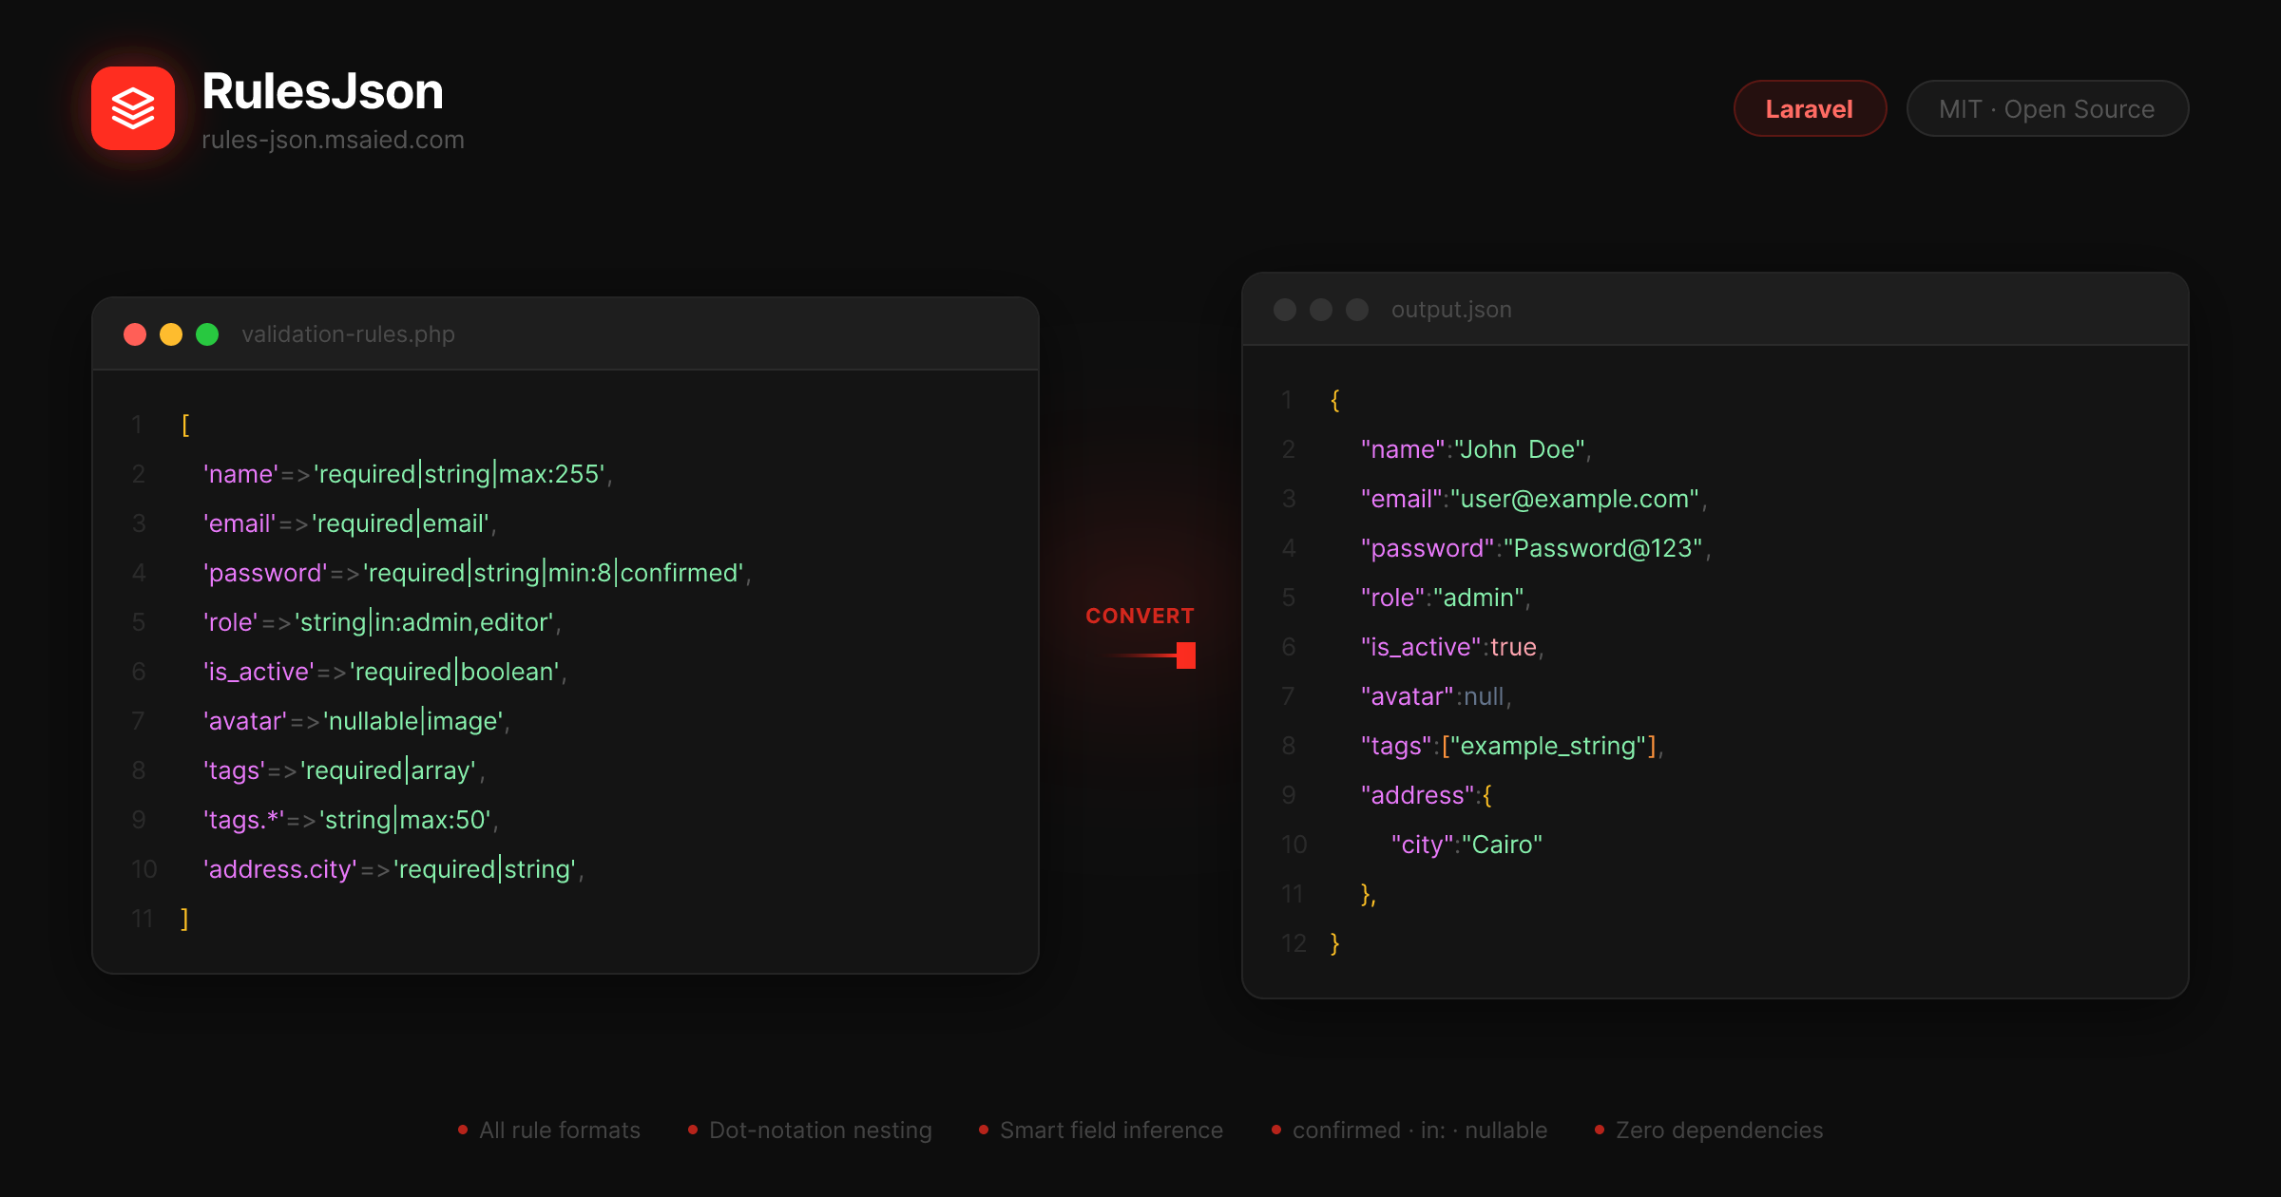Click the All rule formats feature label
This screenshot has height=1197, width=2281.
(560, 1130)
